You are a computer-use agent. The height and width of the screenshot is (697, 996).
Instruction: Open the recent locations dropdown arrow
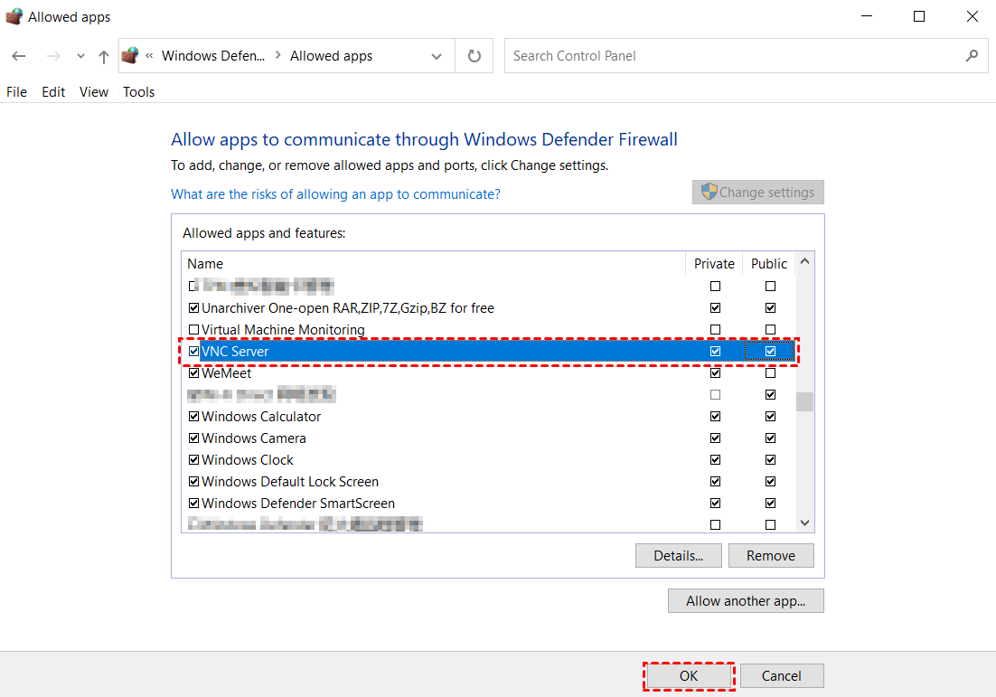(80, 56)
